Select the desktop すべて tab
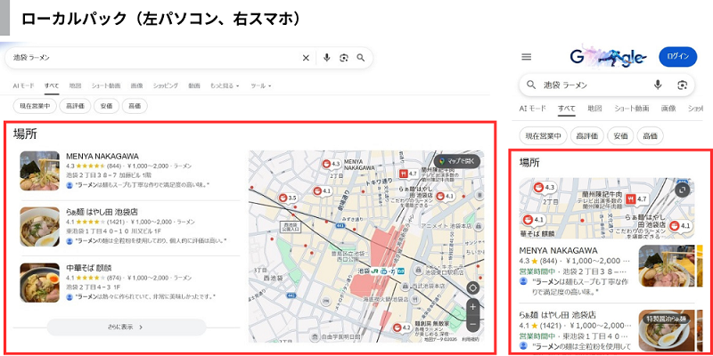 pos(52,85)
